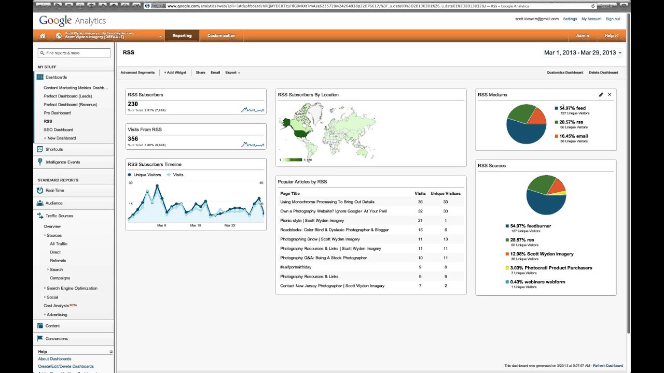The height and width of the screenshot is (373, 664).
Task: Open the date range picker
Action: click(583, 53)
